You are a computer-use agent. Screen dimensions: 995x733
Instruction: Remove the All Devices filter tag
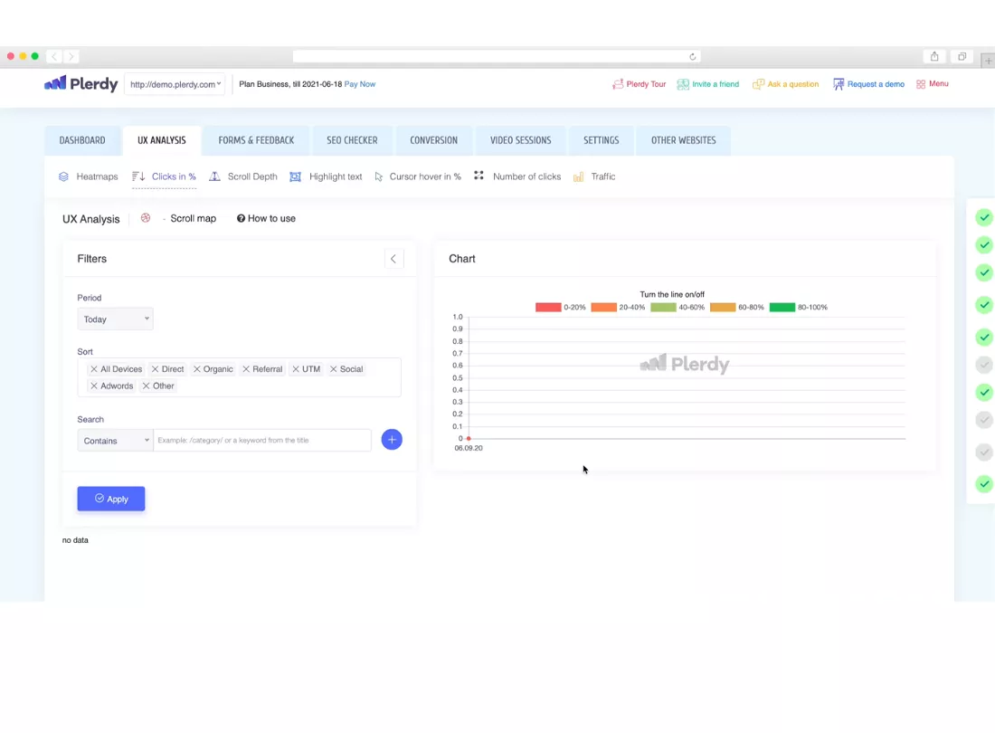point(94,369)
